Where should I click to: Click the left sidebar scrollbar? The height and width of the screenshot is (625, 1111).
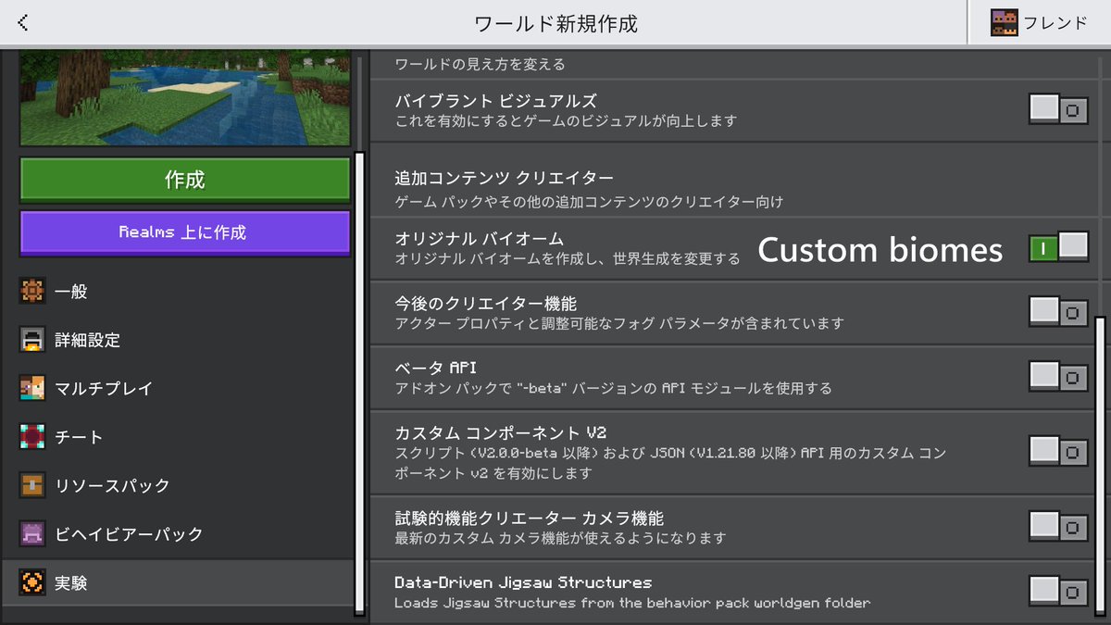[x=359, y=382]
